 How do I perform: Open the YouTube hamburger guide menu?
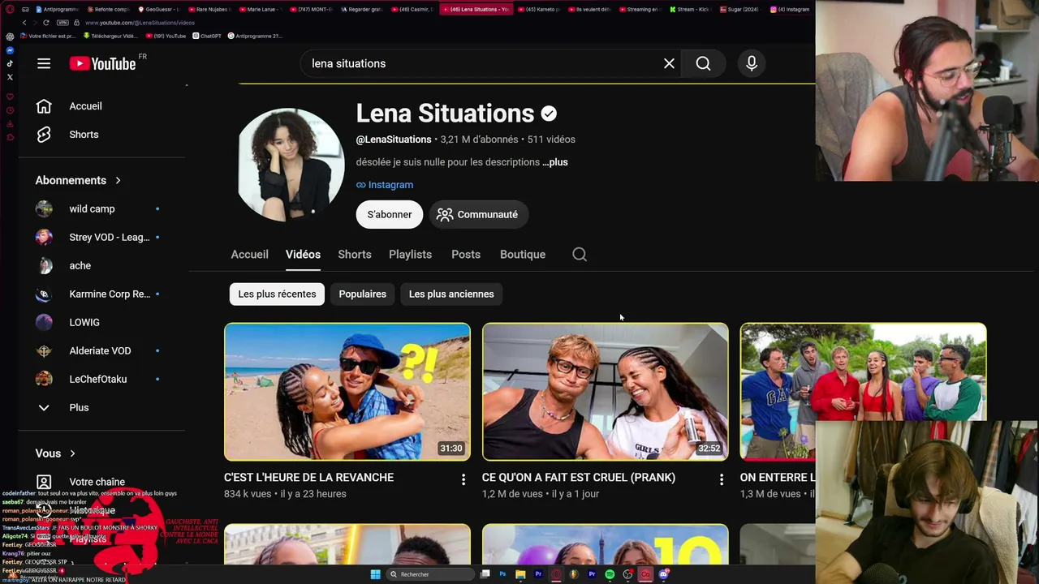pyautogui.click(x=44, y=63)
